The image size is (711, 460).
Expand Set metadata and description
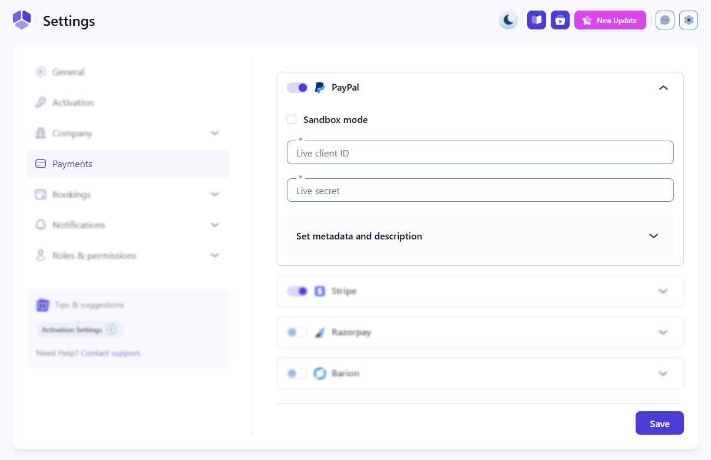[x=653, y=236]
